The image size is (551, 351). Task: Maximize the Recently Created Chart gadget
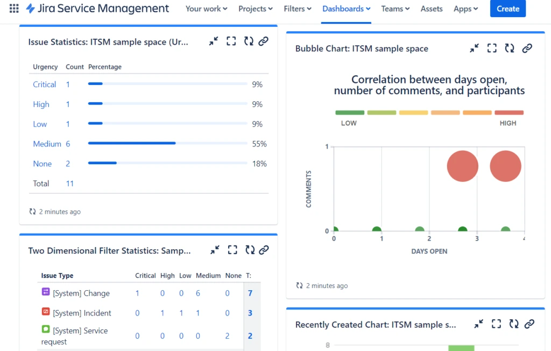[496, 324]
